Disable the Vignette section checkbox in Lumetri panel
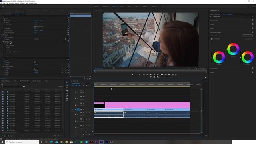 252,72
